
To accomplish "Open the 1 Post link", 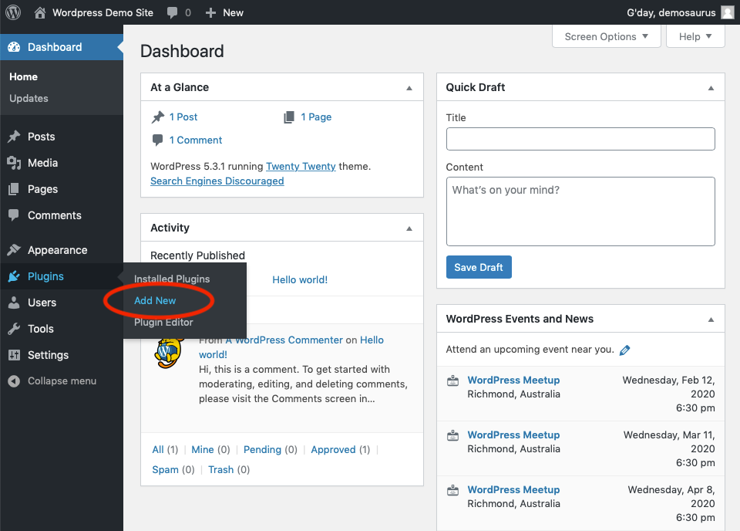I will pos(183,117).
